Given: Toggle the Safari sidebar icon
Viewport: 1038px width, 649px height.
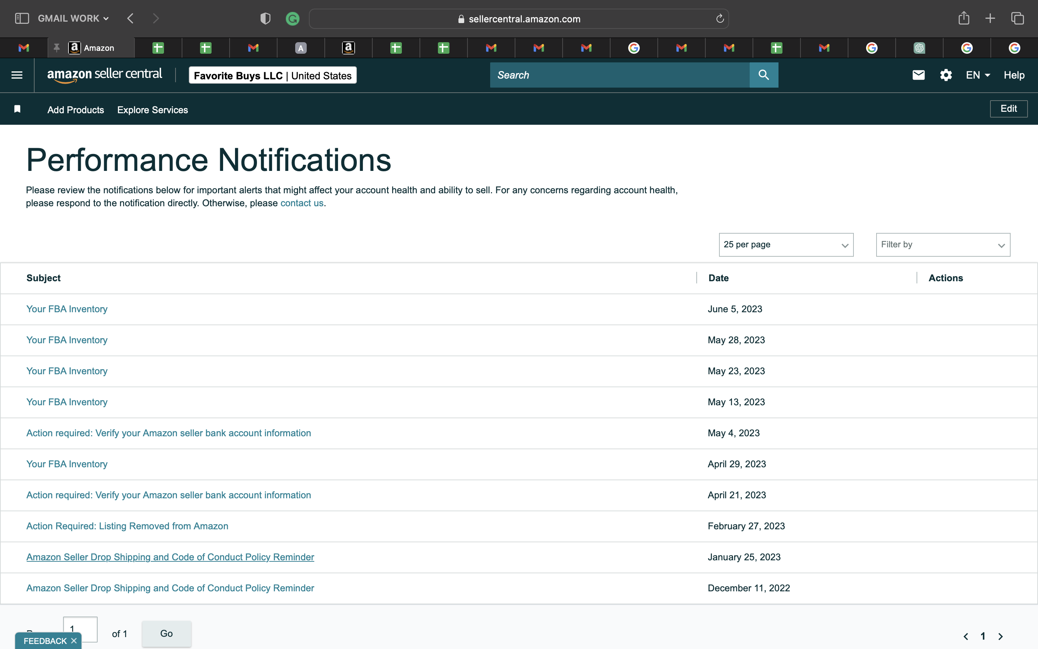Looking at the screenshot, I should (x=22, y=18).
